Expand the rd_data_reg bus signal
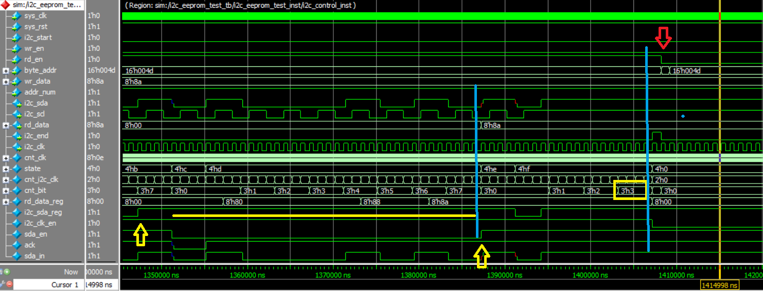 tap(6, 202)
